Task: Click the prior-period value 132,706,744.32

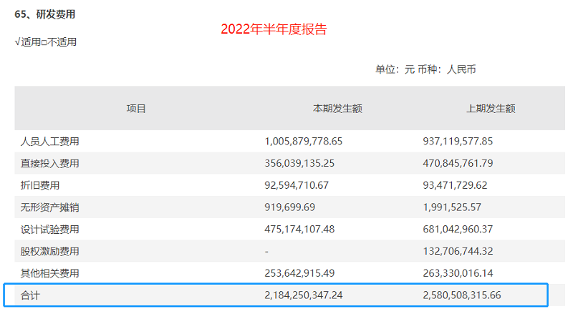Action: click(x=468, y=252)
